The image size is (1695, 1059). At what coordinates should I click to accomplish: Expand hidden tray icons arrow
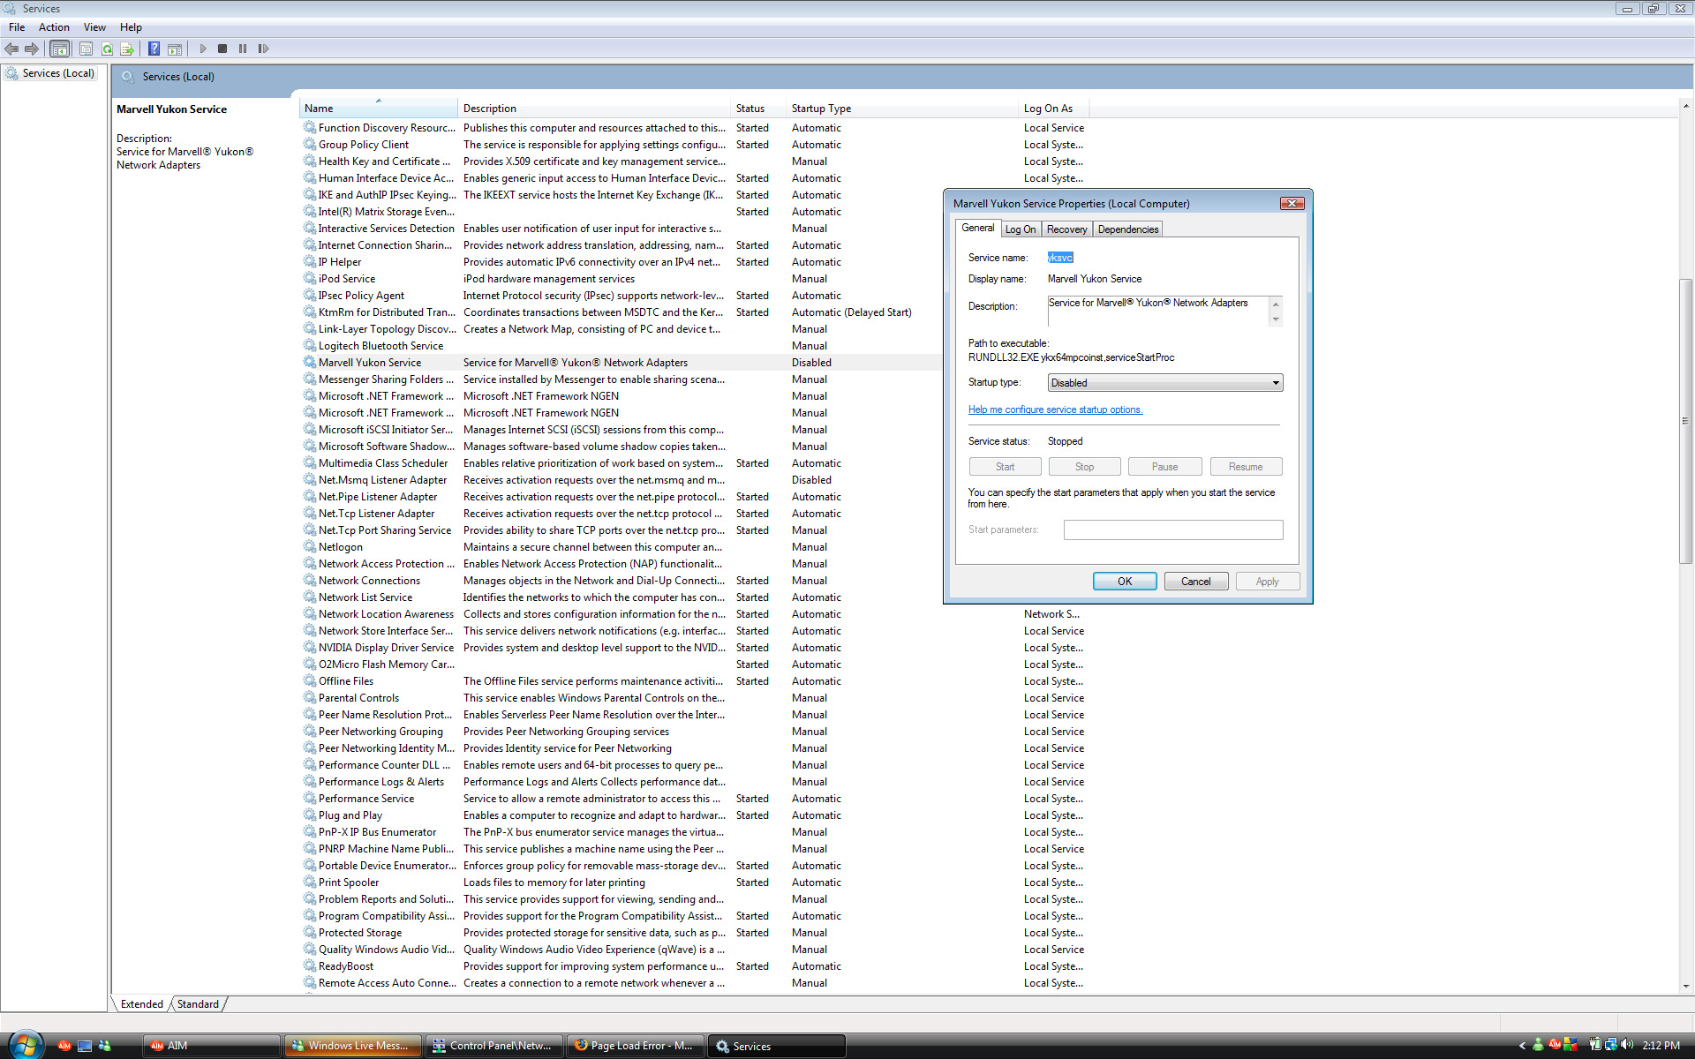(1522, 1046)
